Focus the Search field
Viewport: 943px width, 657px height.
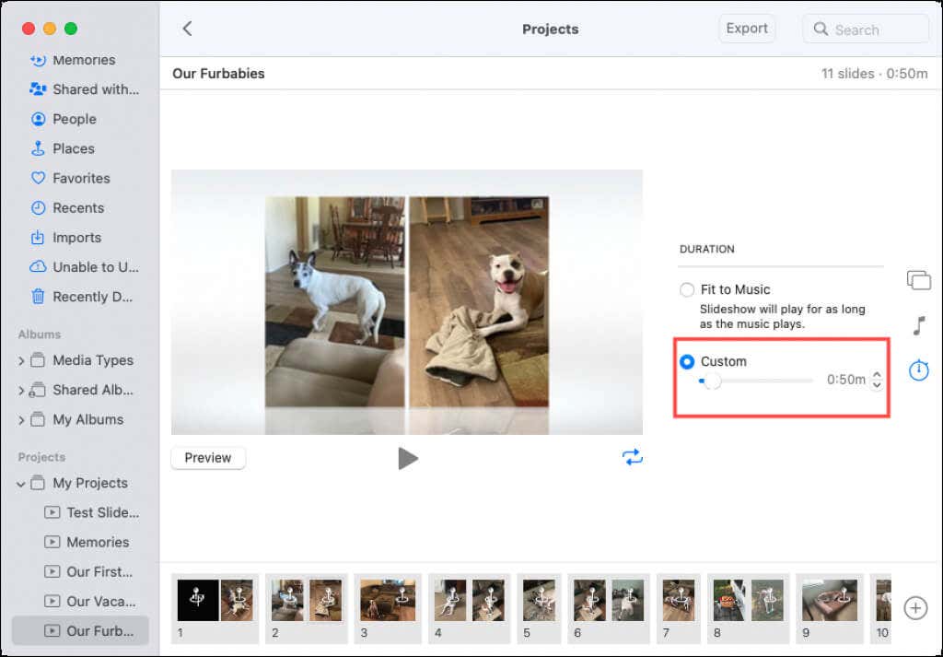[x=866, y=29]
